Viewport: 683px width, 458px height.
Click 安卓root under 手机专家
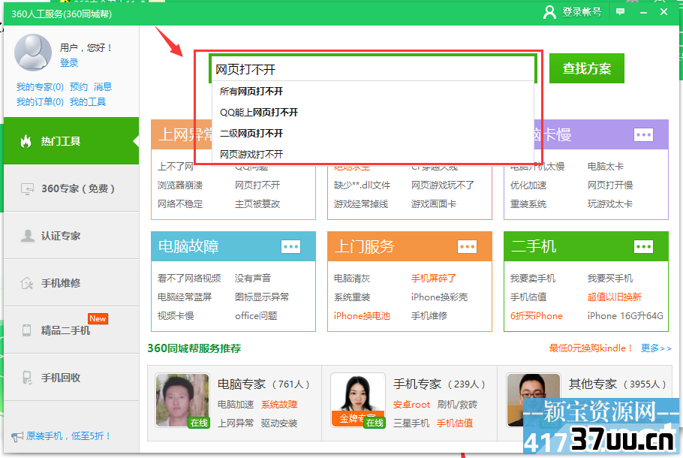[x=411, y=405]
